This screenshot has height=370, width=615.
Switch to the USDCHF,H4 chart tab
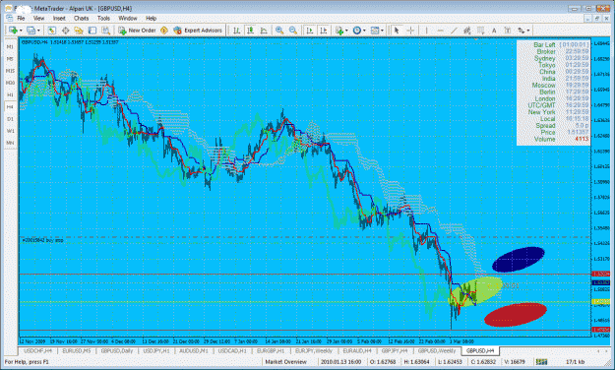pos(37,350)
